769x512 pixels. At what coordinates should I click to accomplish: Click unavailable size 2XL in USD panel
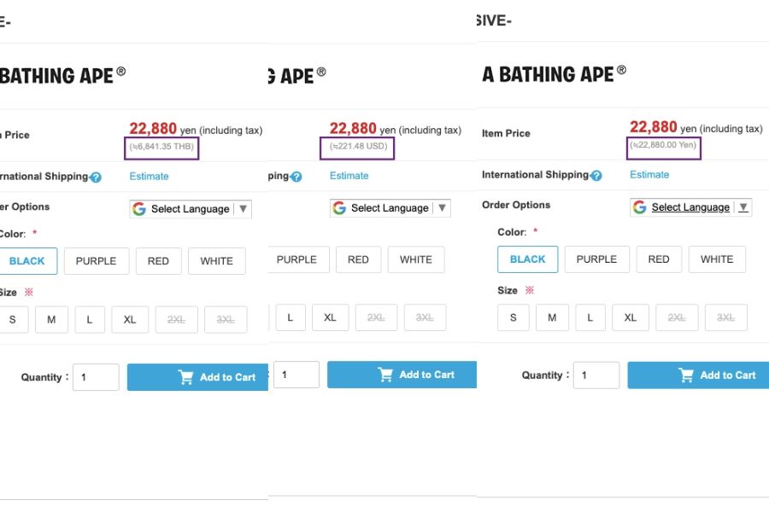(376, 317)
